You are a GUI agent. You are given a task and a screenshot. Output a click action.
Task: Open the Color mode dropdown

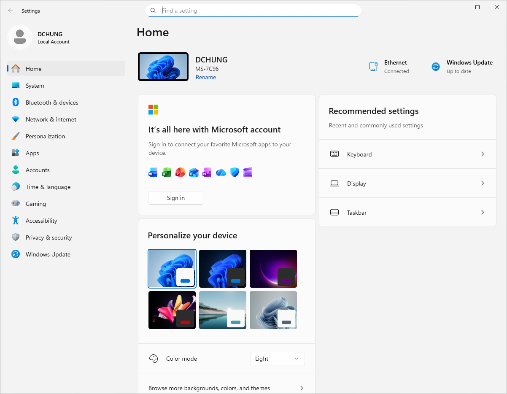278,359
